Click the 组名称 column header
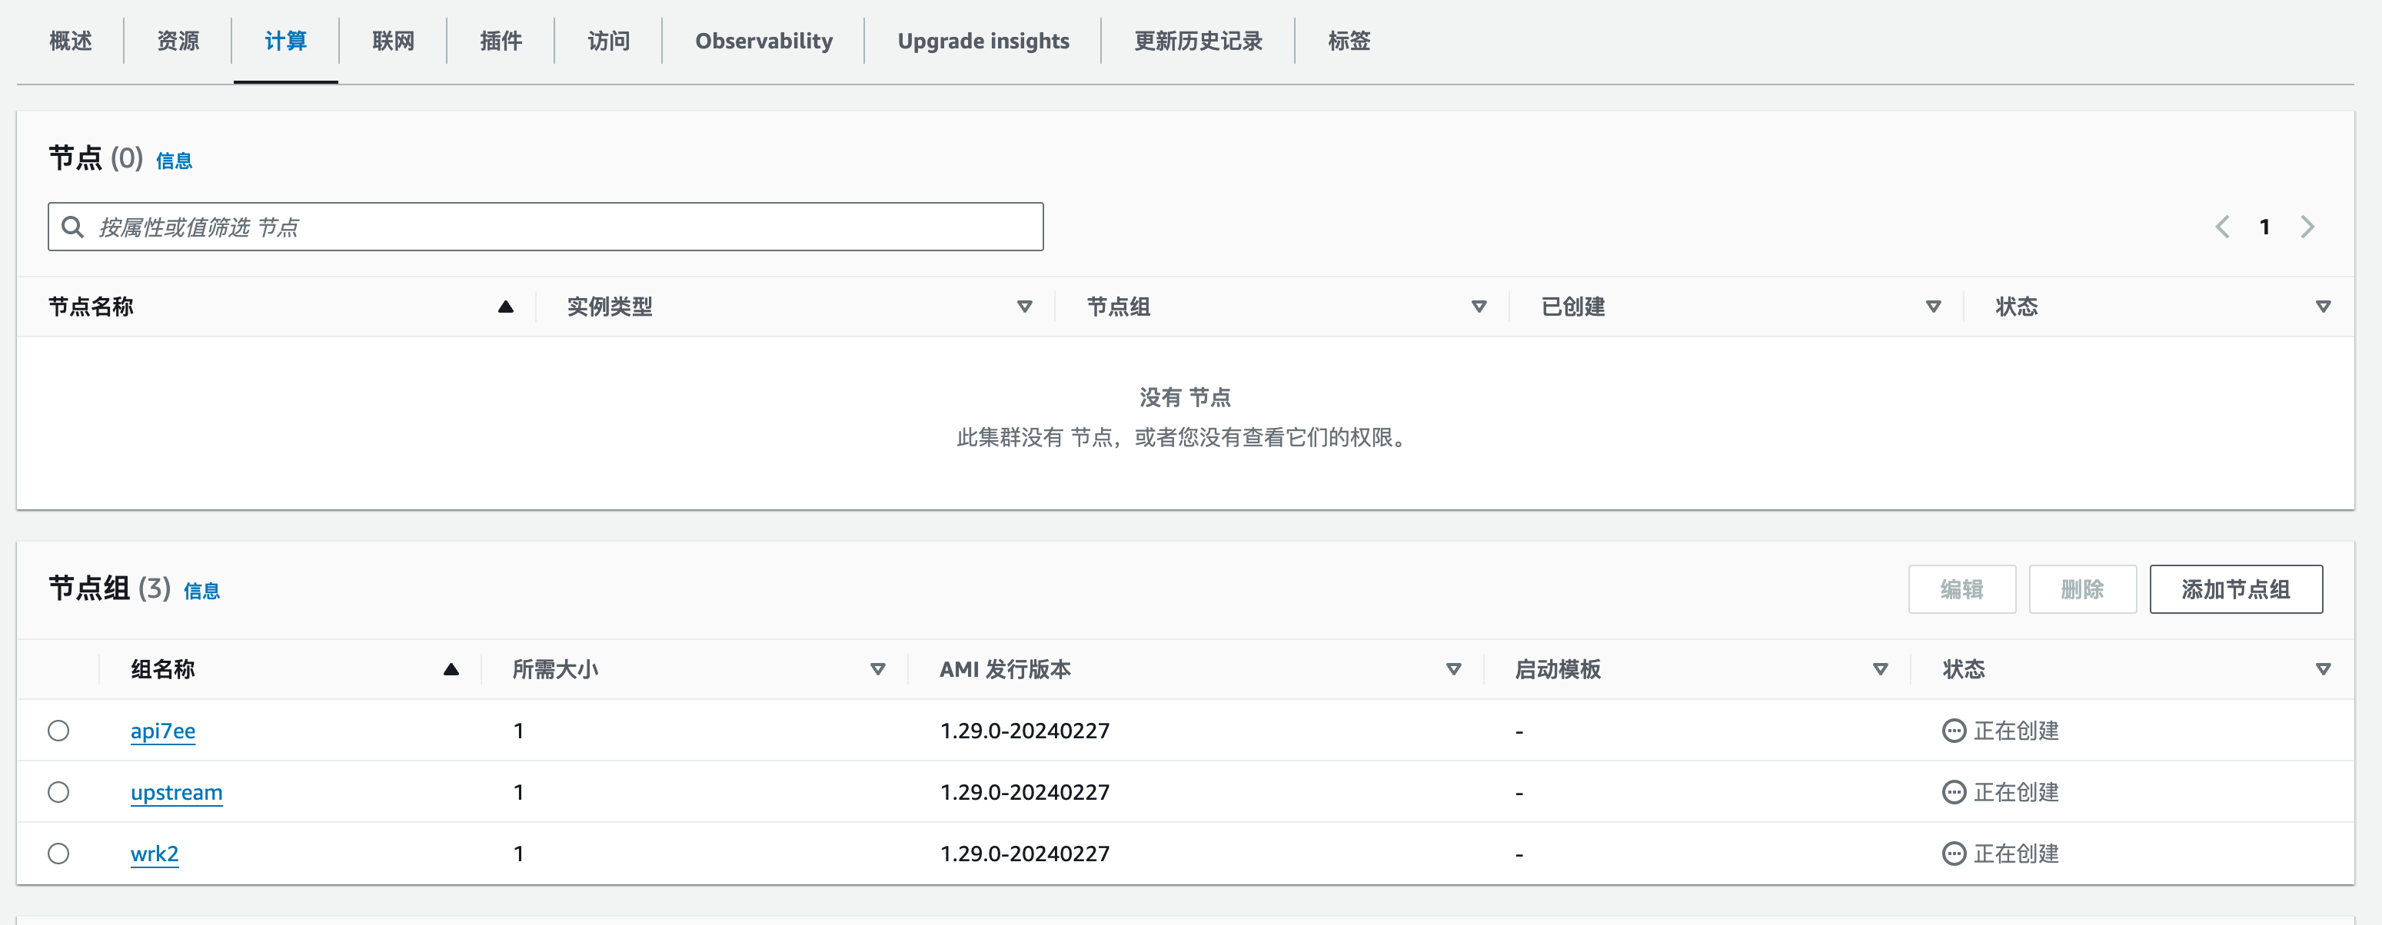The height and width of the screenshot is (925, 2382). [x=163, y=669]
